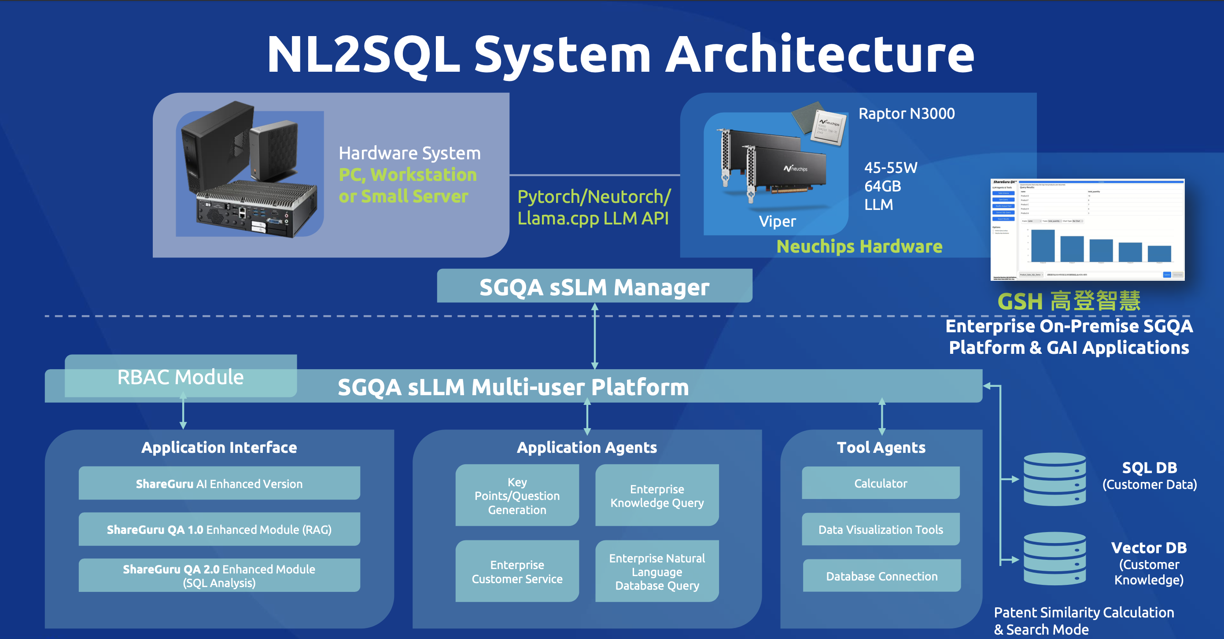Click Enterprise Customer Service agent box

(517, 571)
